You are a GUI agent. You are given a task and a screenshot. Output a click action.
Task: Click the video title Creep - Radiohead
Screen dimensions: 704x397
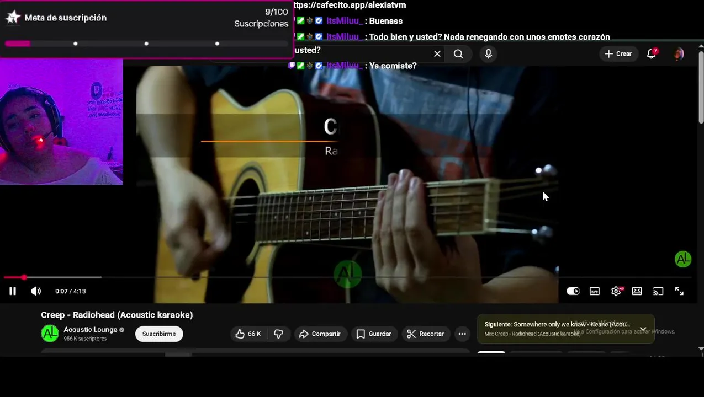click(117, 315)
